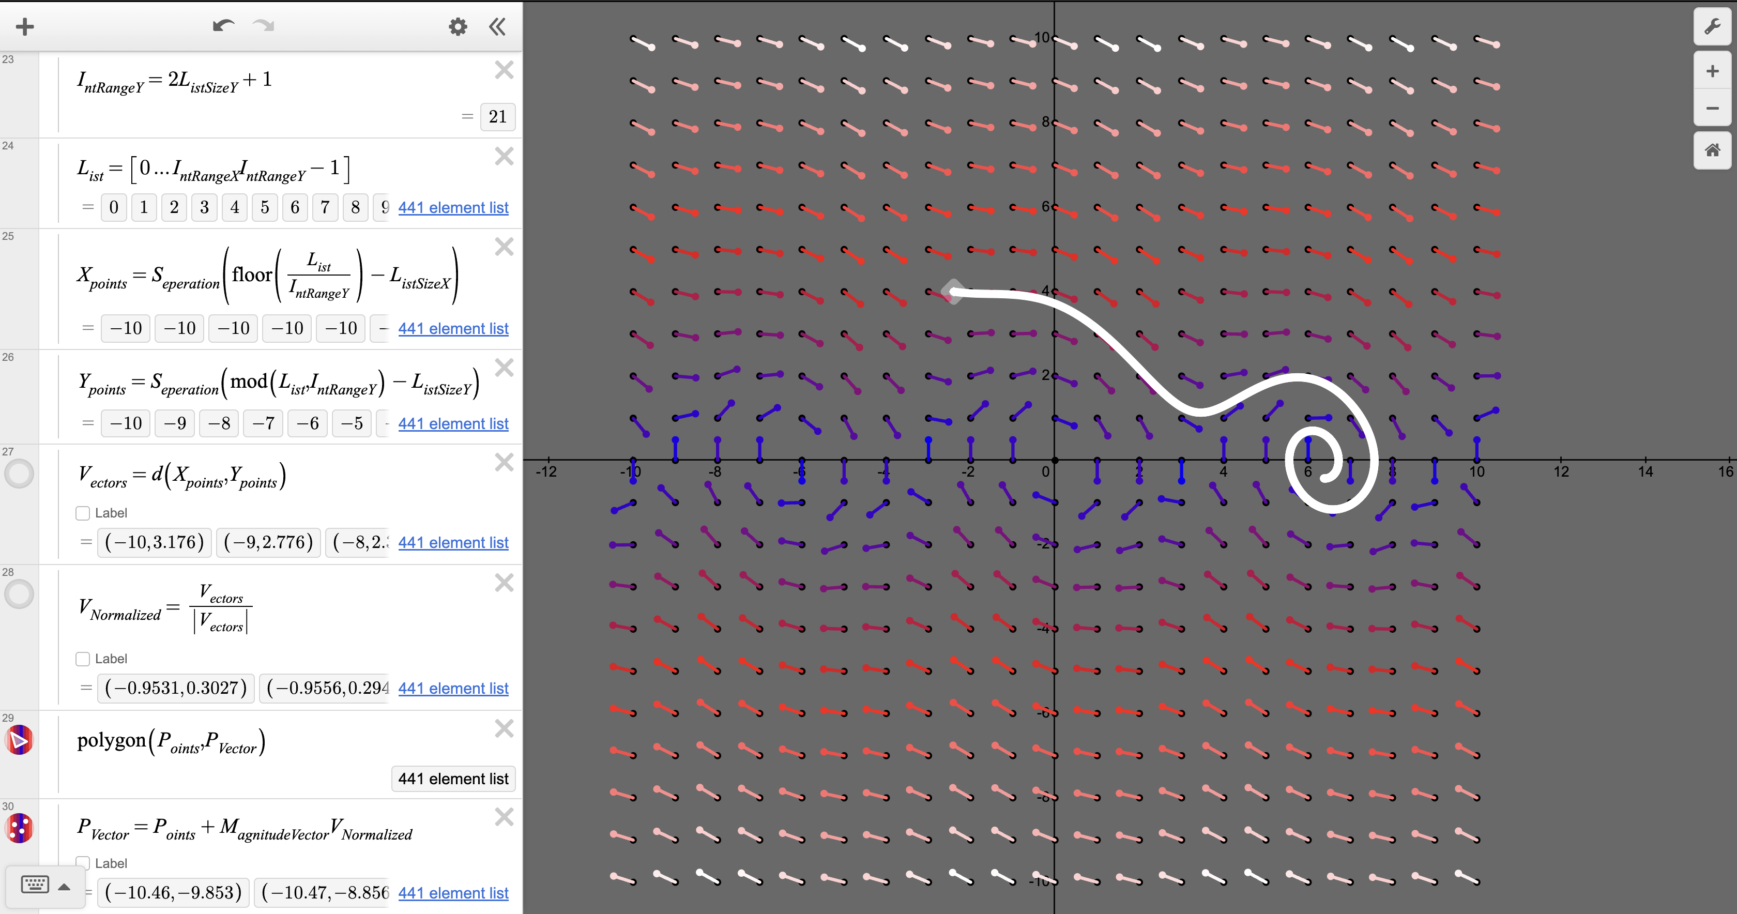Click (−0.9531,0.3027) normalized value
This screenshot has width=1737, height=914.
click(x=176, y=688)
